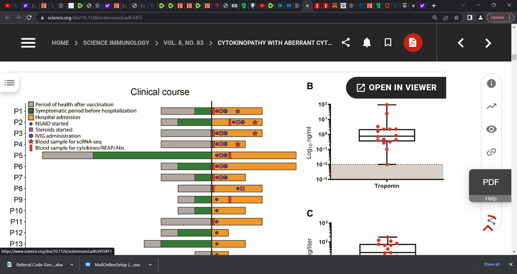Click the OPEN IN VIEWER button
Viewport: 517px width, 274px height.
point(396,88)
